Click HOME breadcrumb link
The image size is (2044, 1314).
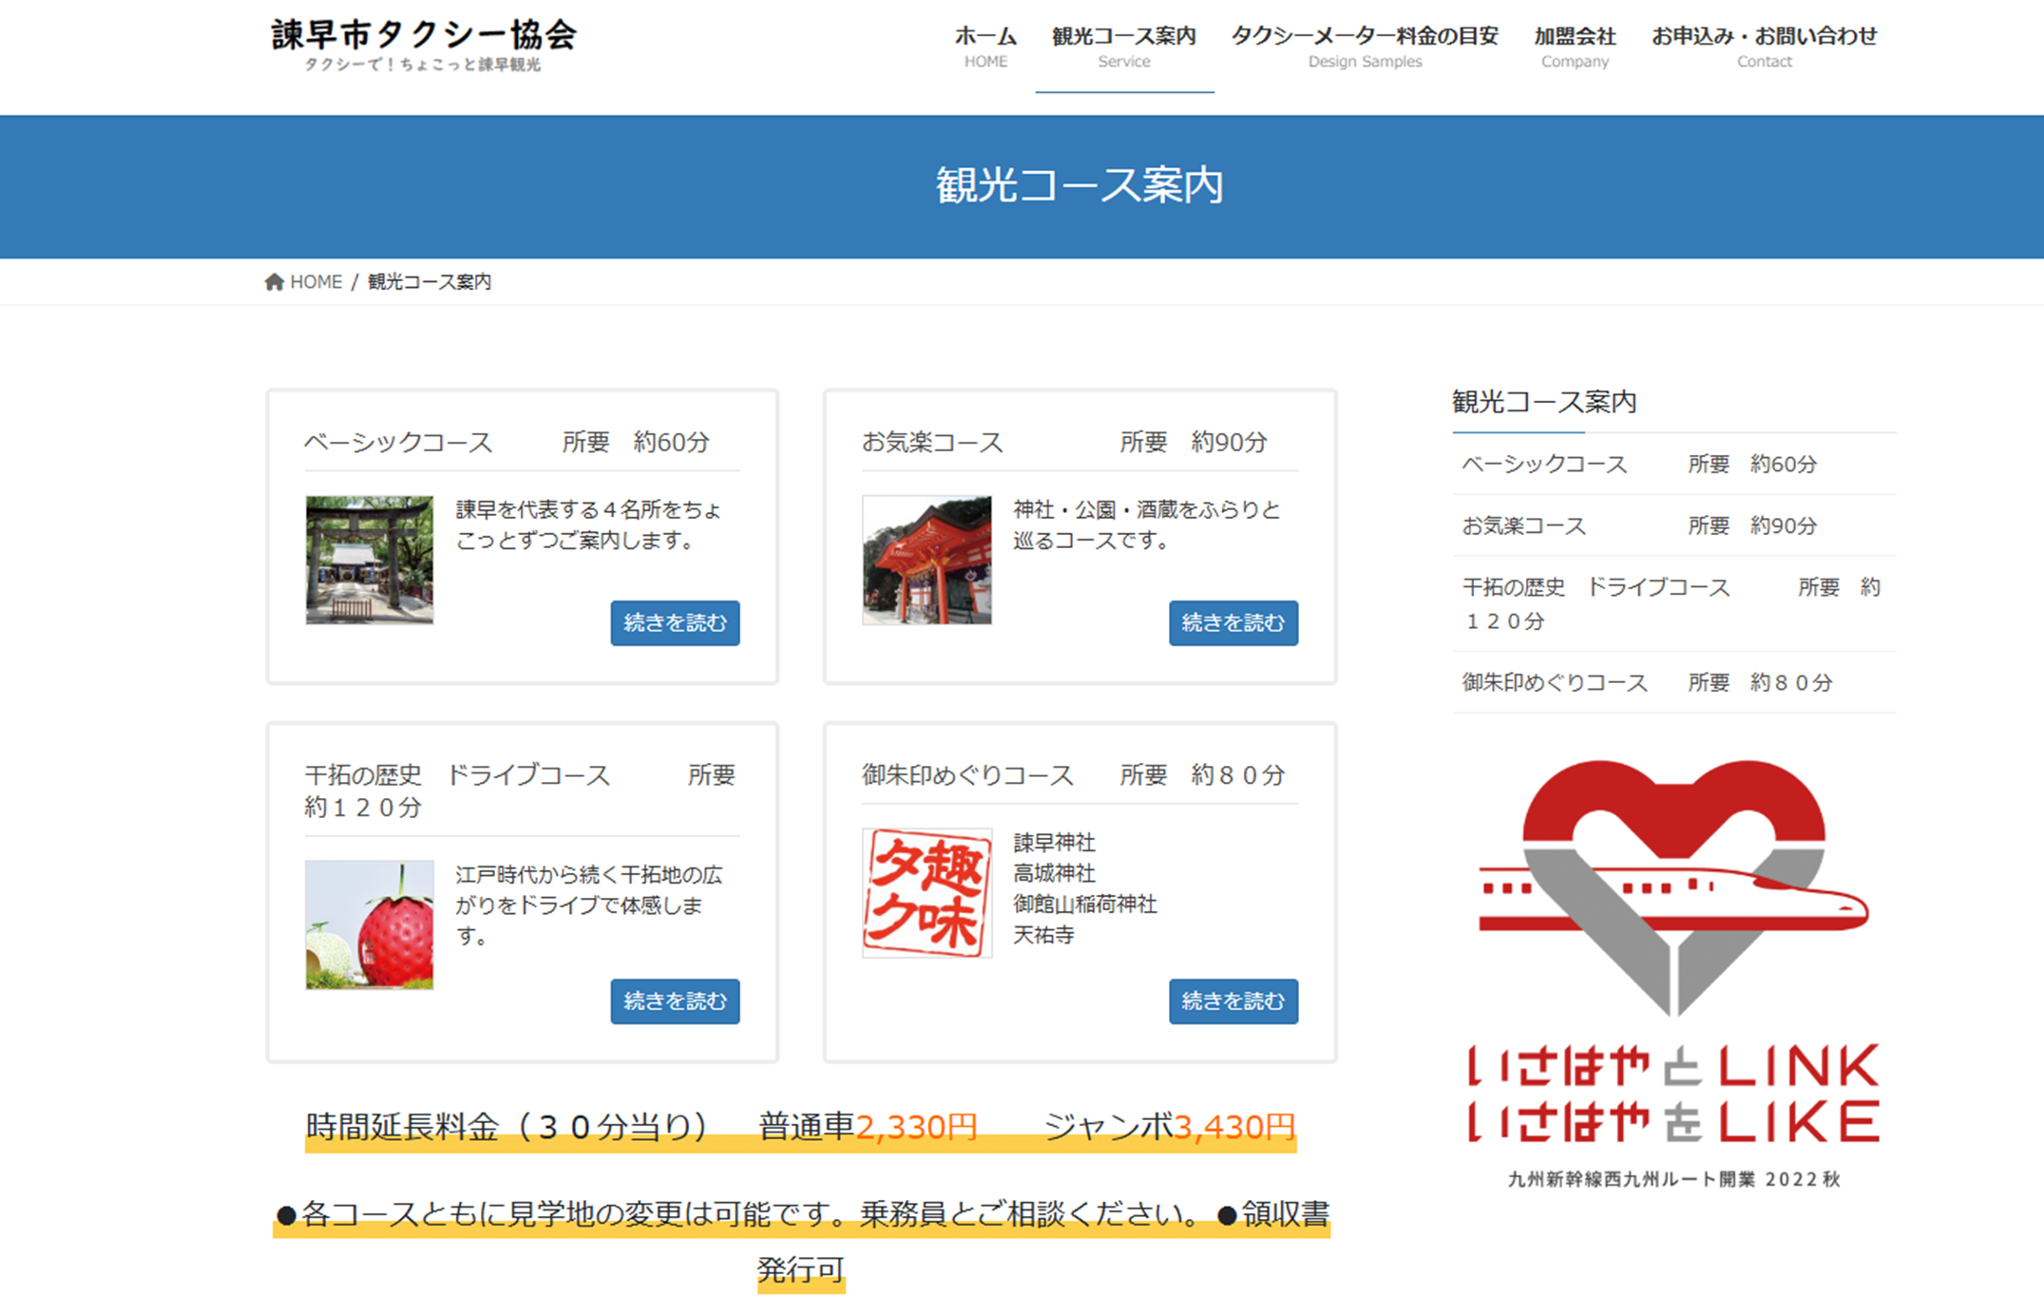[315, 282]
